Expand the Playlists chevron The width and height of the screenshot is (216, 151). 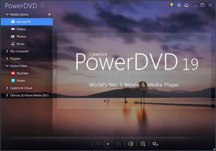[7, 59]
